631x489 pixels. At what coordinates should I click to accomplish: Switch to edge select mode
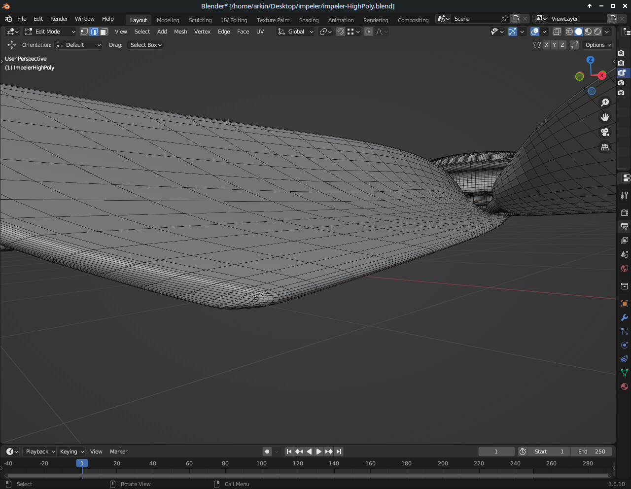(x=94, y=32)
